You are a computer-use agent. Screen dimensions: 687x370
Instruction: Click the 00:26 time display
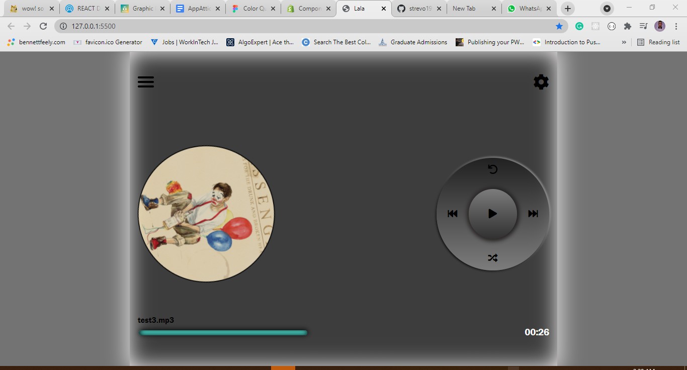(x=537, y=332)
